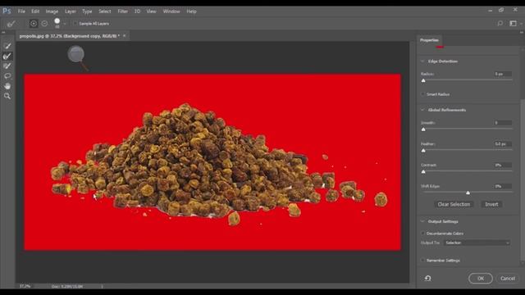Click the Shift Edge slider handle
This screenshot has height=295, width=525.
click(x=468, y=193)
